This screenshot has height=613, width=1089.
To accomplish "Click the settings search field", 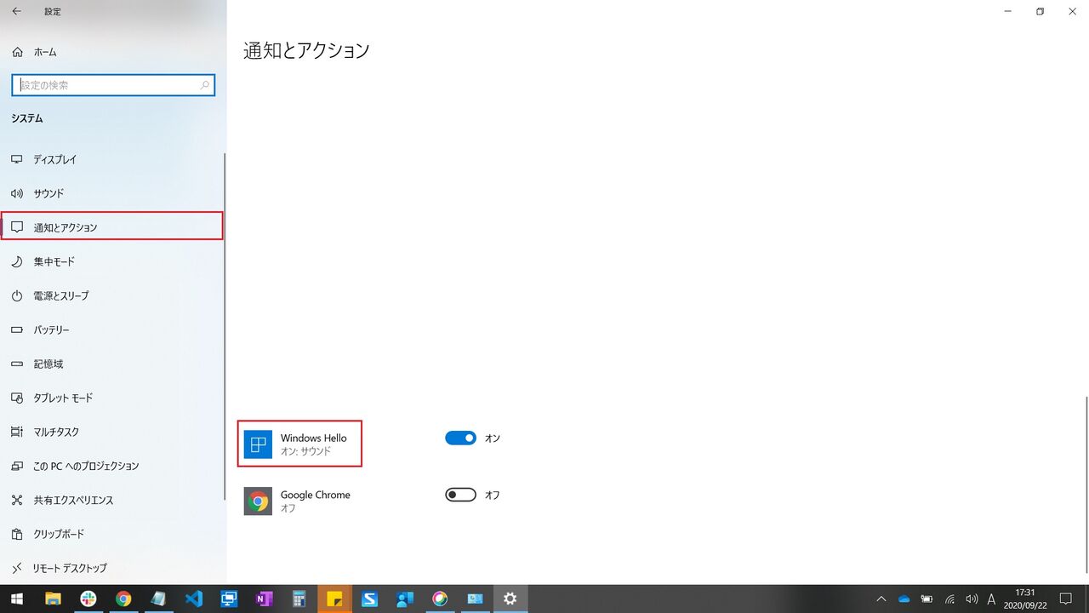I will 113,85.
